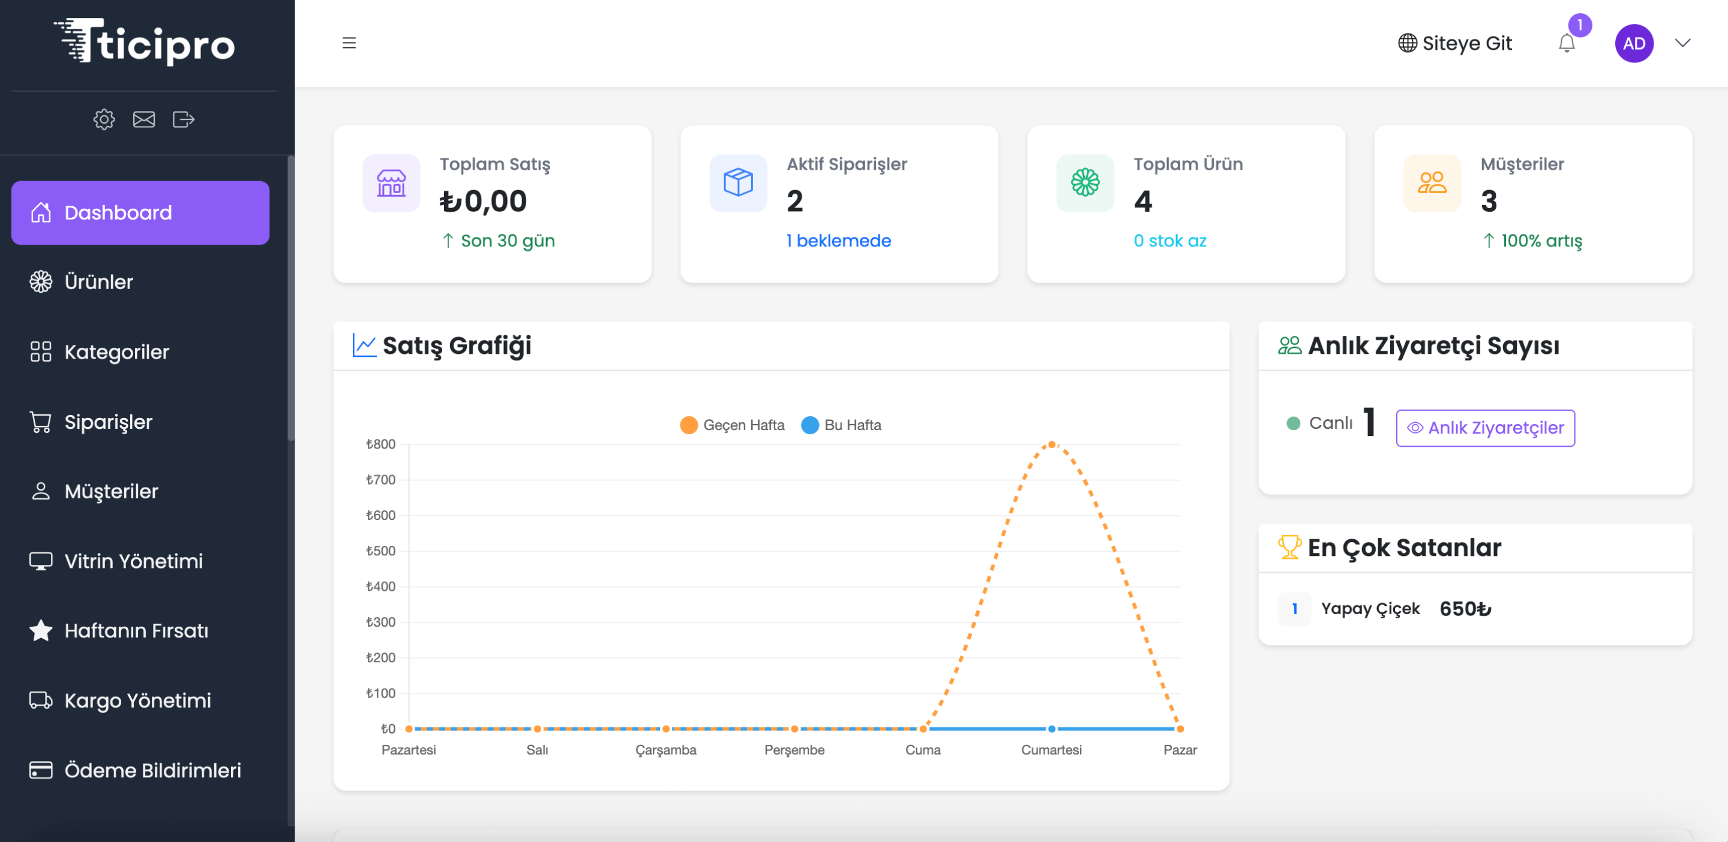Expand the user account dropdown chevron

tap(1682, 44)
